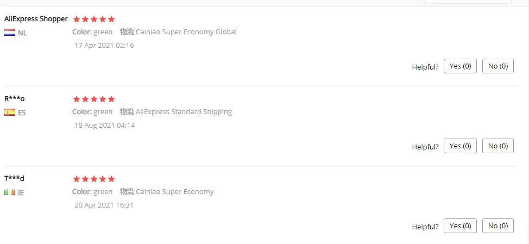The image size is (529, 244).
Task: Mark AliExpress Shopper's review not helpful
Action: pos(498,66)
